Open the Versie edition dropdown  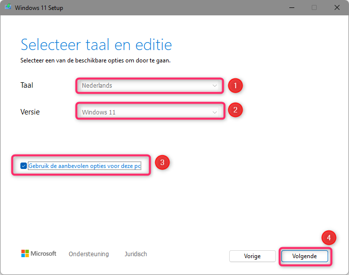tap(149, 112)
